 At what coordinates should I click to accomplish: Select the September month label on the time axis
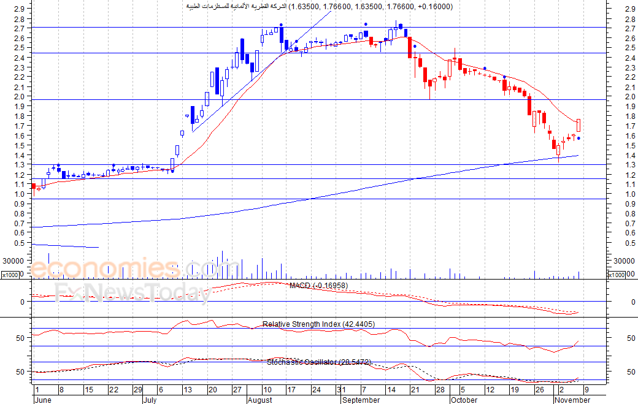click(361, 400)
